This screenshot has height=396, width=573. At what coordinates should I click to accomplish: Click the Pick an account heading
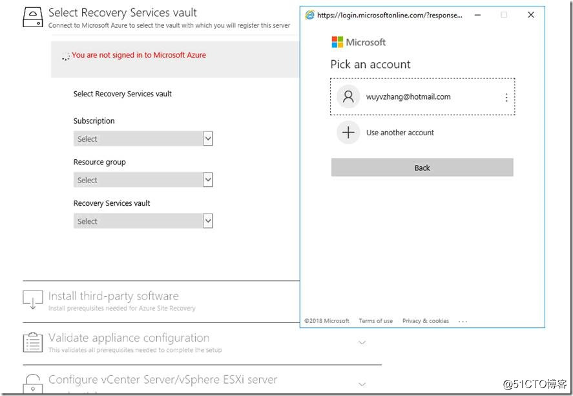[x=370, y=65]
